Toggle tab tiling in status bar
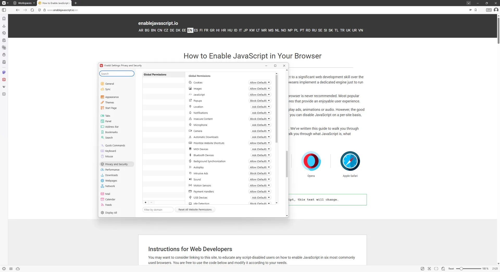 pyautogui.click(x=436, y=269)
